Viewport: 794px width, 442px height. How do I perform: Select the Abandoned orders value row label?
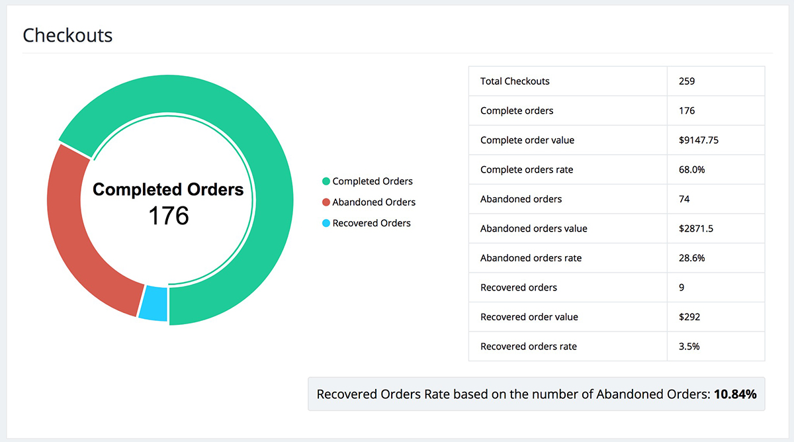coord(533,228)
